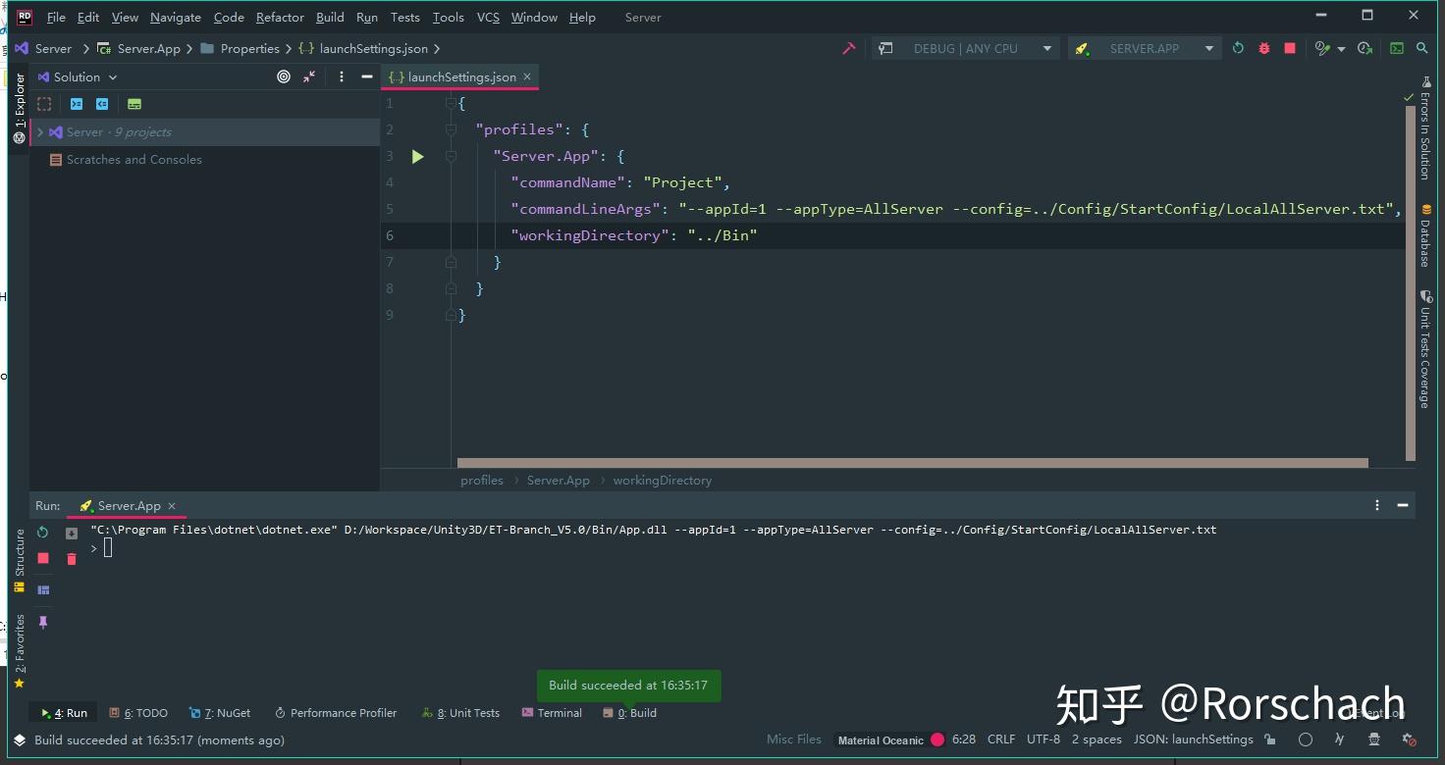1445x765 pixels.
Task: Hide the Explorer panel with minus icon
Action: point(367,76)
